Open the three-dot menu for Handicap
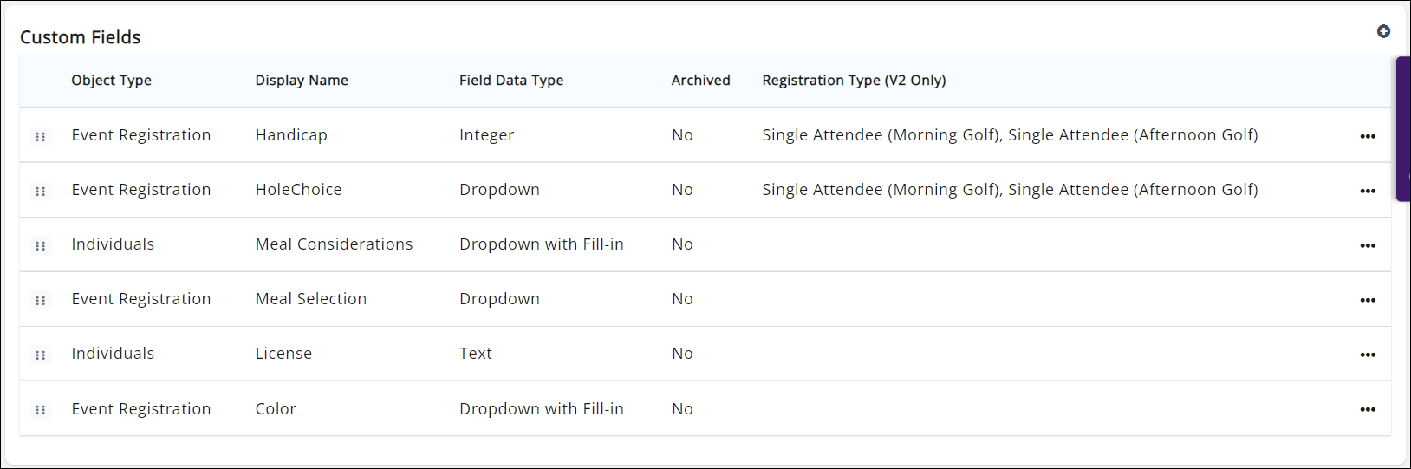Image resolution: width=1411 pixels, height=469 pixels. (x=1368, y=136)
